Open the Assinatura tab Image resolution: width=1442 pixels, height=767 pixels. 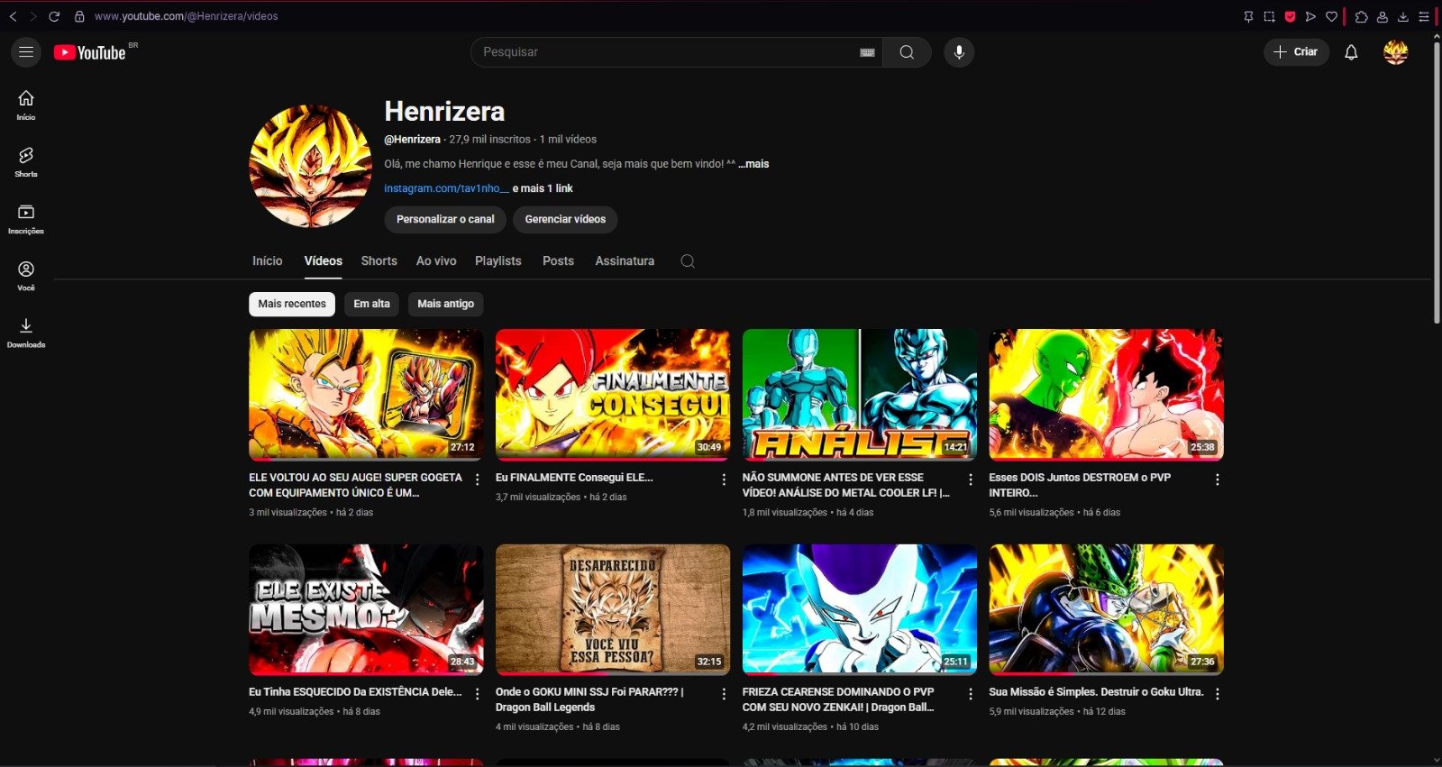coord(625,260)
